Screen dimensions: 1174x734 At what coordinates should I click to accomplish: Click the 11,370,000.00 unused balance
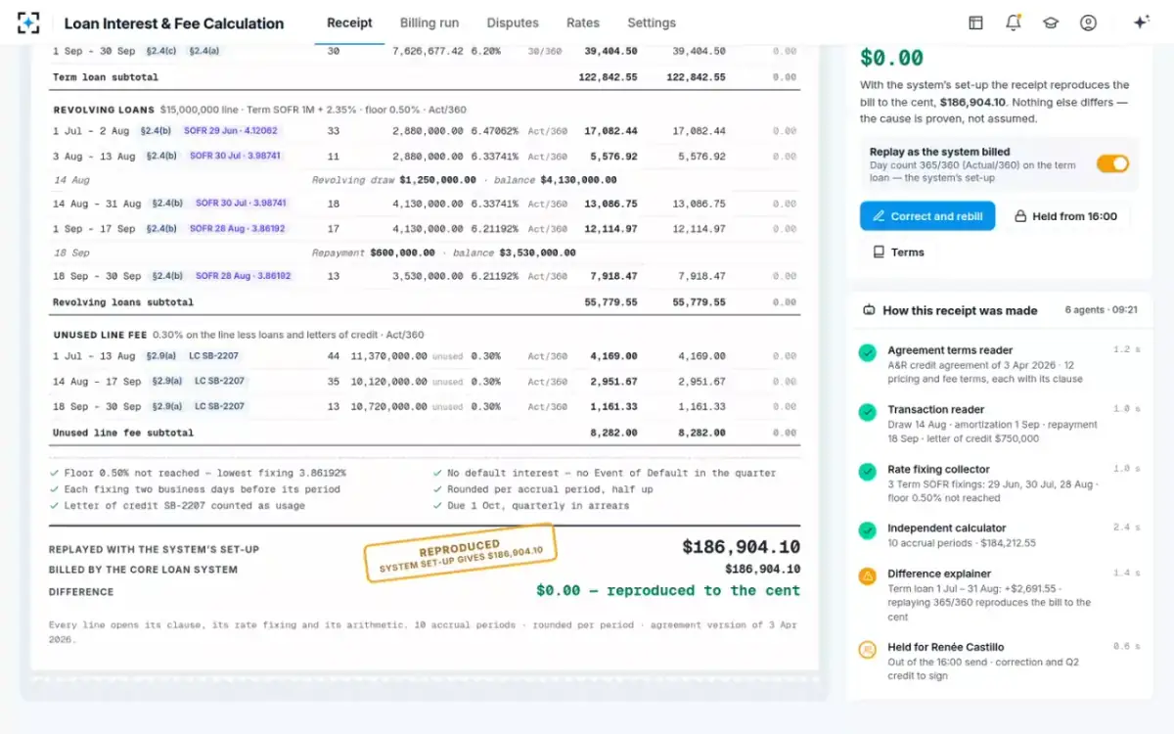click(x=388, y=356)
